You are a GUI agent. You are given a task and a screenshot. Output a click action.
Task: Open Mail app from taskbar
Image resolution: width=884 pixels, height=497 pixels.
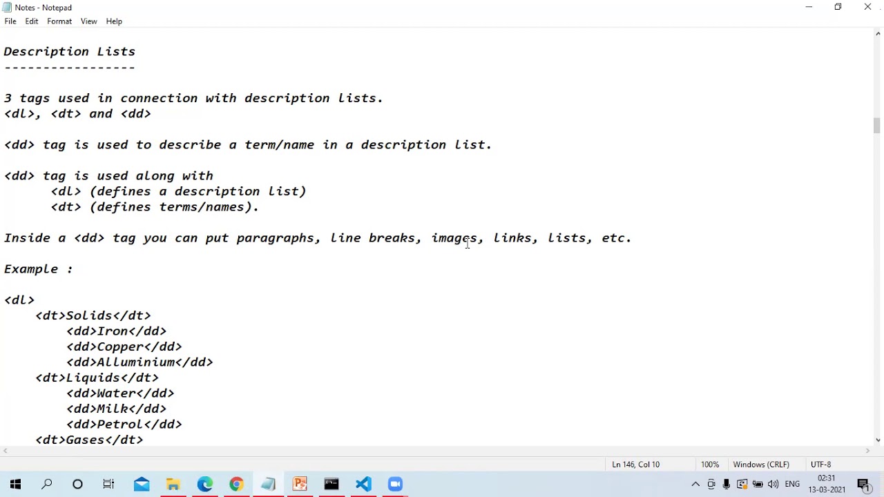pyautogui.click(x=142, y=484)
